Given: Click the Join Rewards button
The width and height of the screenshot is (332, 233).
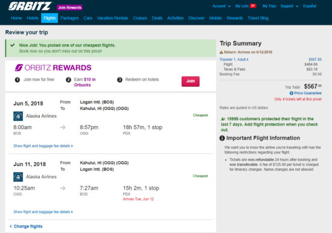Looking at the screenshot, I should pos(69,7).
